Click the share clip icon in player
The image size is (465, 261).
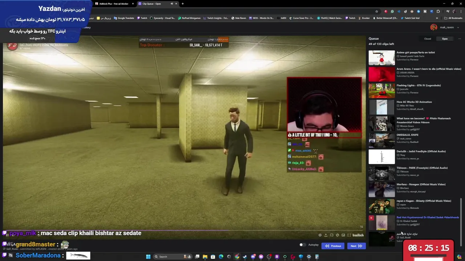[326, 235]
